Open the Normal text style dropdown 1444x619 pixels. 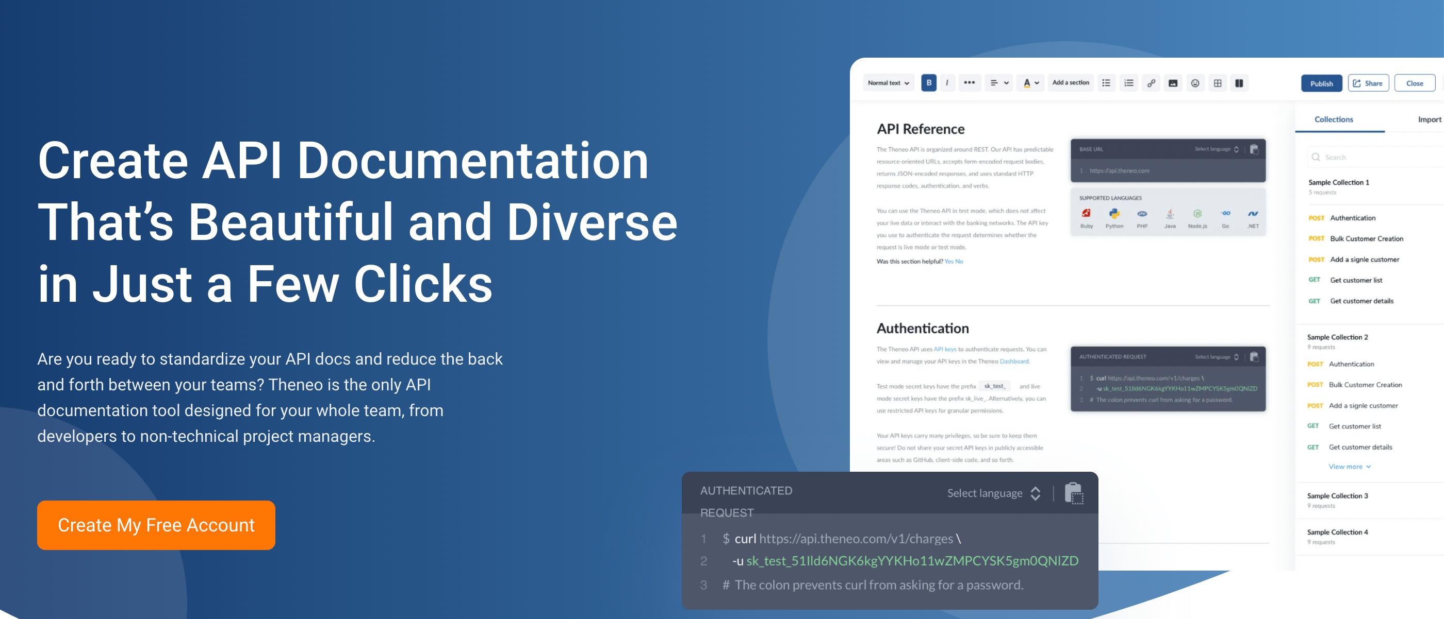pyautogui.click(x=889, y=83)
